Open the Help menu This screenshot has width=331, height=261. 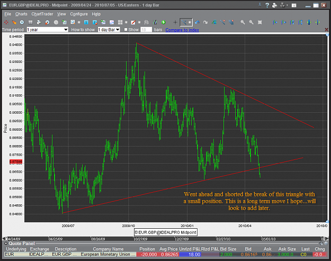coord(96,14)
